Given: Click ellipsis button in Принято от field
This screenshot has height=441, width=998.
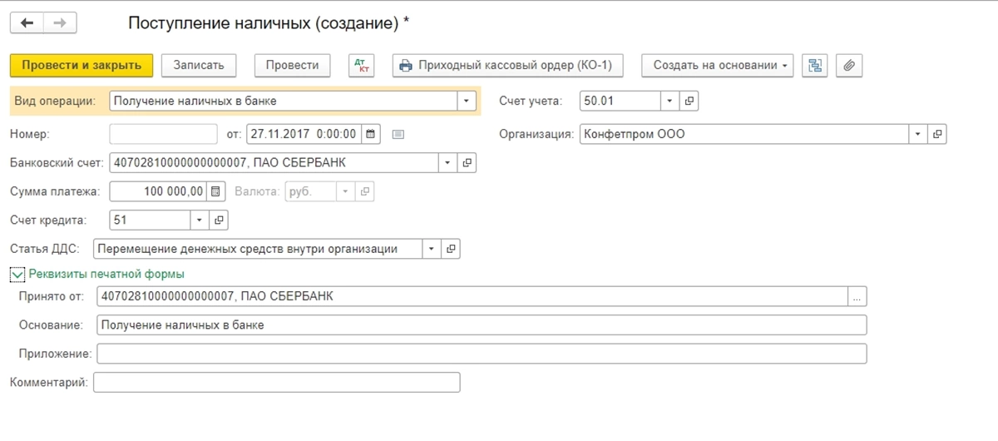Looking at the screenshot, I should point(857,296).
